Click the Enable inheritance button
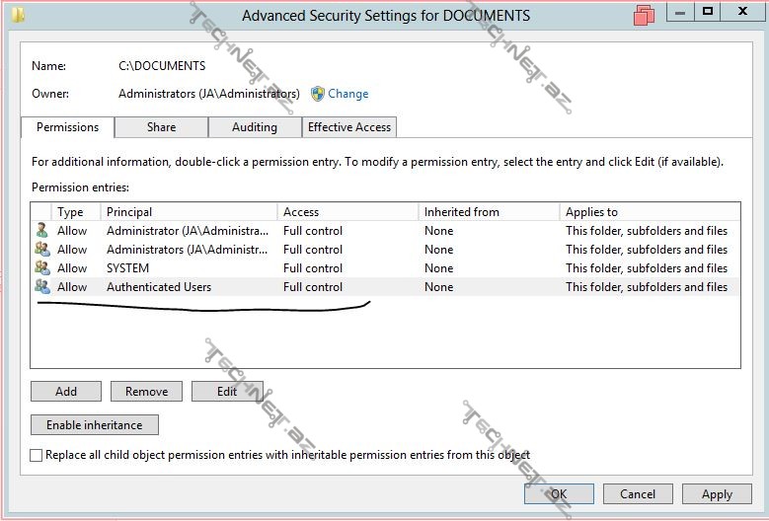 [x=95, y=425]
